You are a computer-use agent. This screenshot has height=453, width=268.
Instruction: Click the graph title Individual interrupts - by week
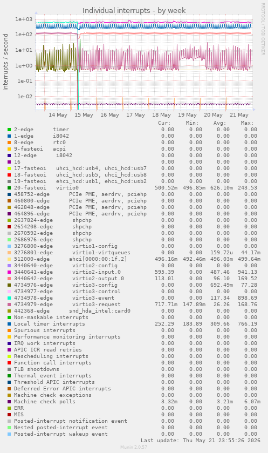134,11
